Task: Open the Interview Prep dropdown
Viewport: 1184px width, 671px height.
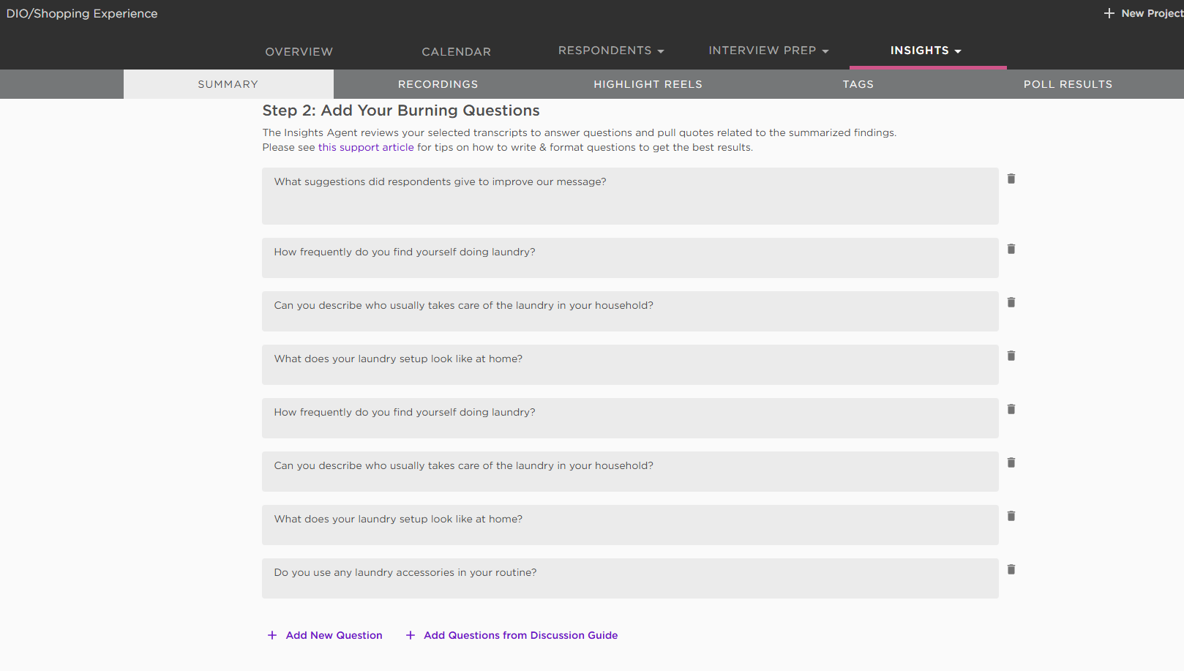Action: [768, 50]
